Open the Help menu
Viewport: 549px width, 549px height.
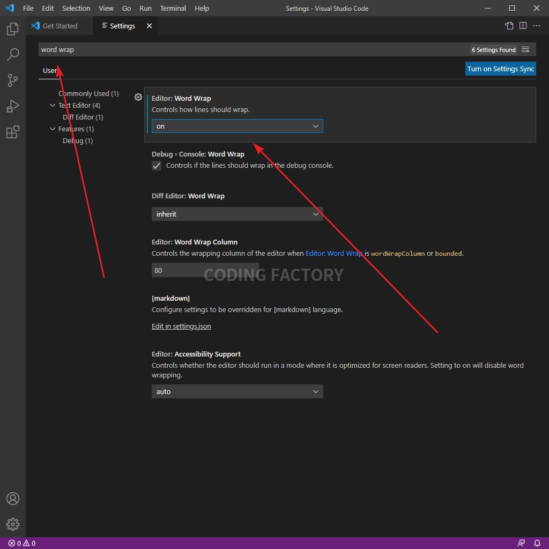pyautogui.click(x=202, y=8)
